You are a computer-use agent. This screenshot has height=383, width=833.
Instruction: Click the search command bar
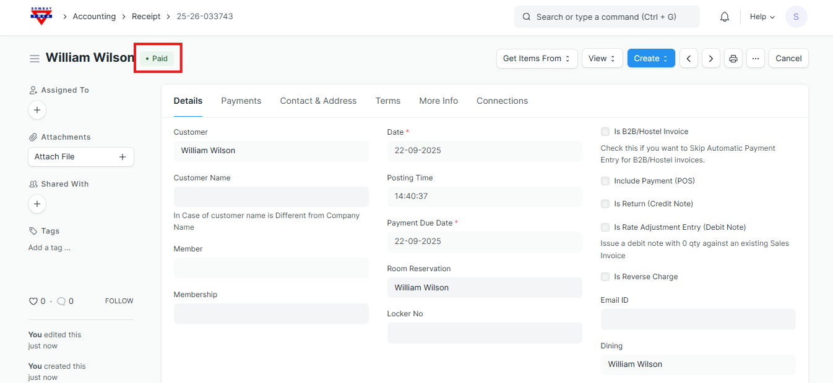tap(606, 17)
